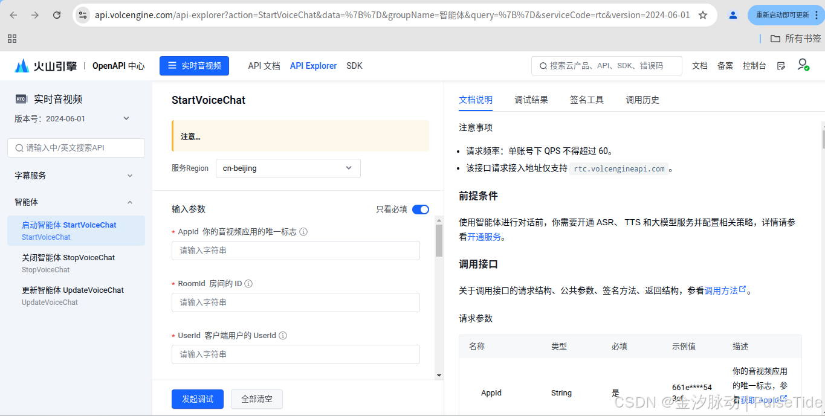Open SDK in top navigation
Viewport: 825px width, 416px height.
(354, 66)
